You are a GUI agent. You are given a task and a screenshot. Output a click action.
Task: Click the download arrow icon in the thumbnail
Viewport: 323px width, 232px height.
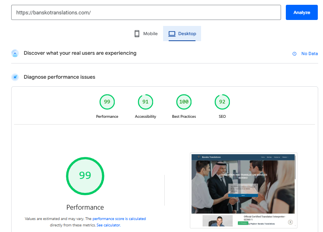point(290,222)
